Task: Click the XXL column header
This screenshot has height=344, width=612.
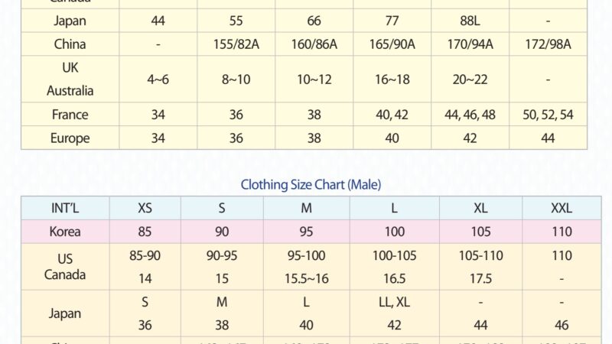Action: coord(562,208)
